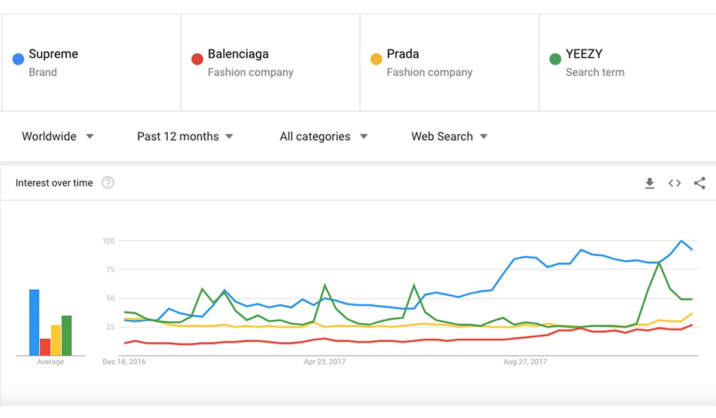The height and width of the screenshot is (418, 716).
Task: Open the Past 12 months dropdown
Action: click(184, 137)
